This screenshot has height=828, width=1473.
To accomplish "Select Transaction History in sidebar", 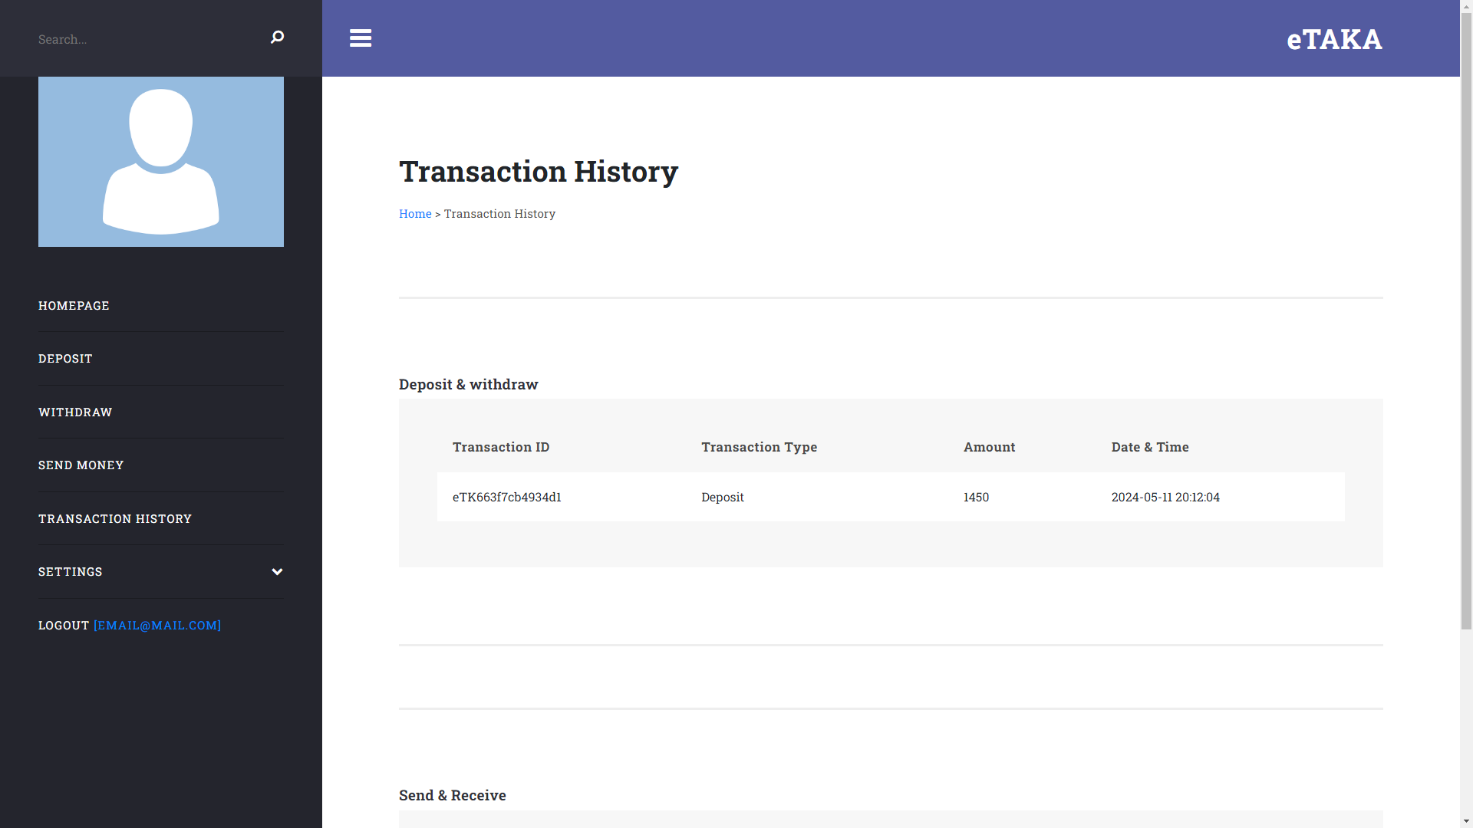I will (115, 519).
